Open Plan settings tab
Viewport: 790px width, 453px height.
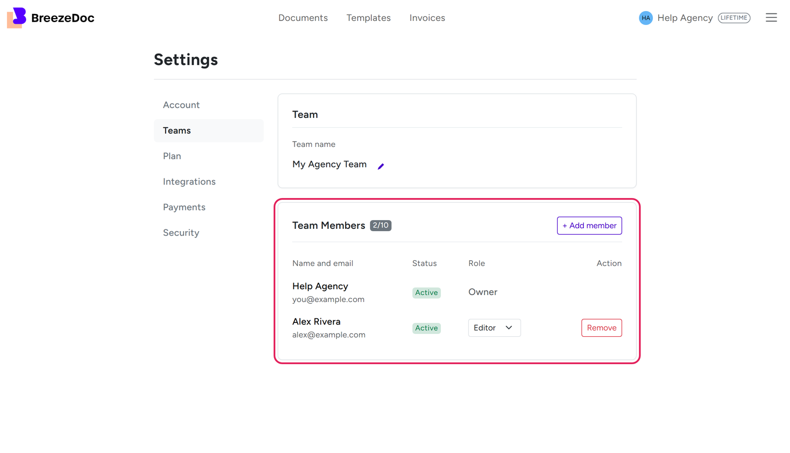209,156
